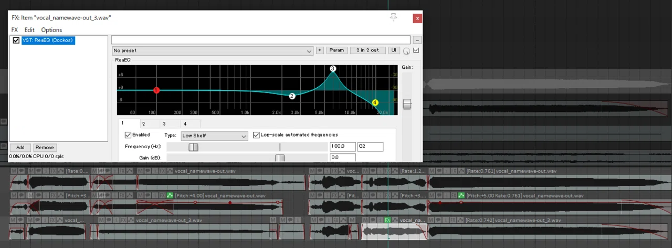Click envelope icon on selected vocal_na item
The width and height of the screenshot is (672, 248).
395,220
